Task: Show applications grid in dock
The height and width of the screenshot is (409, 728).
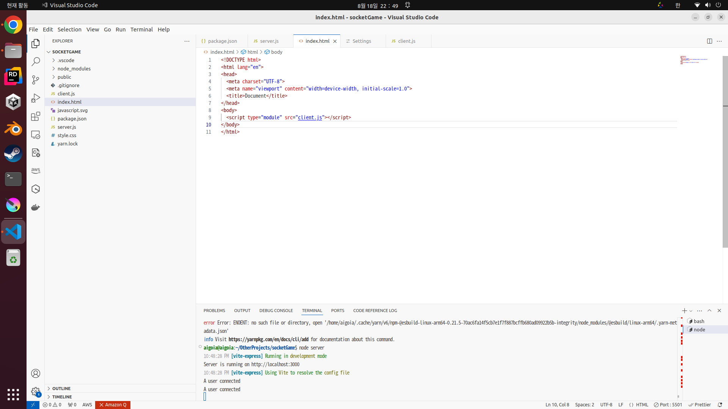Action: tap(13, 394)
